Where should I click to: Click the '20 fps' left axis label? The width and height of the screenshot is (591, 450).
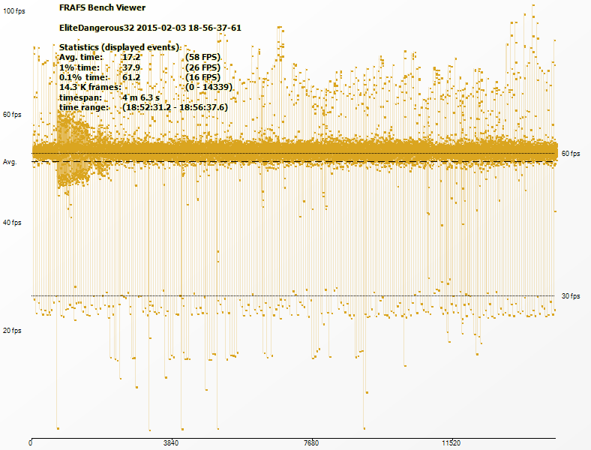click(x=12, y=331)
